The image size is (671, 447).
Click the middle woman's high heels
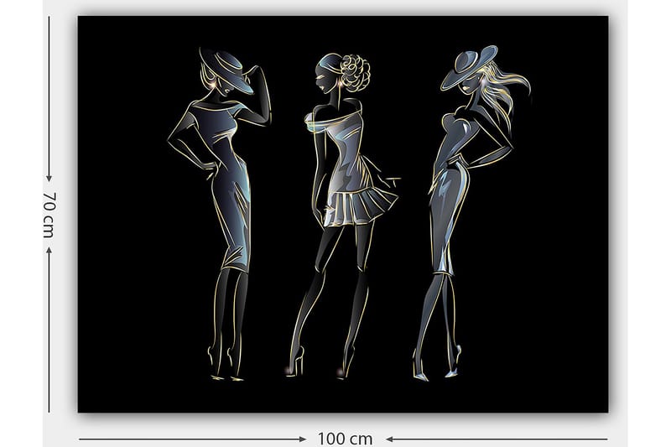296,362
